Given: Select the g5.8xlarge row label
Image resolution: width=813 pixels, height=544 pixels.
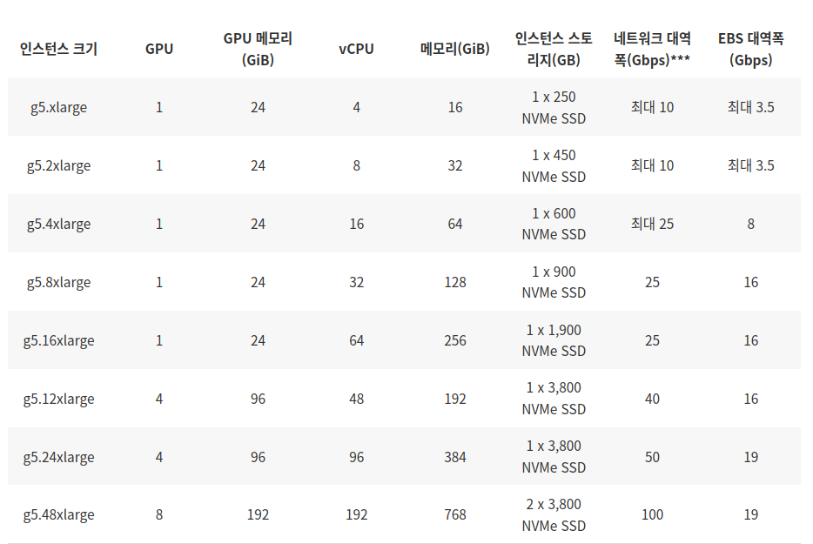Looking at the screenshot, I should tap(58, 282).
